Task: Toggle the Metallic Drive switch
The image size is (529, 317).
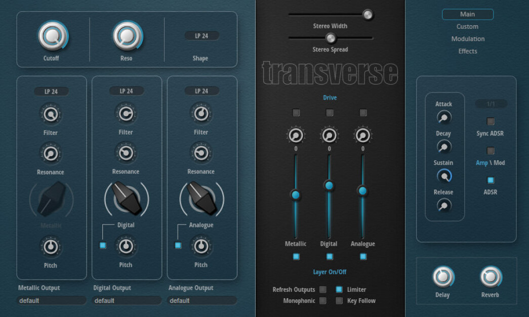Action: (296, 113)
